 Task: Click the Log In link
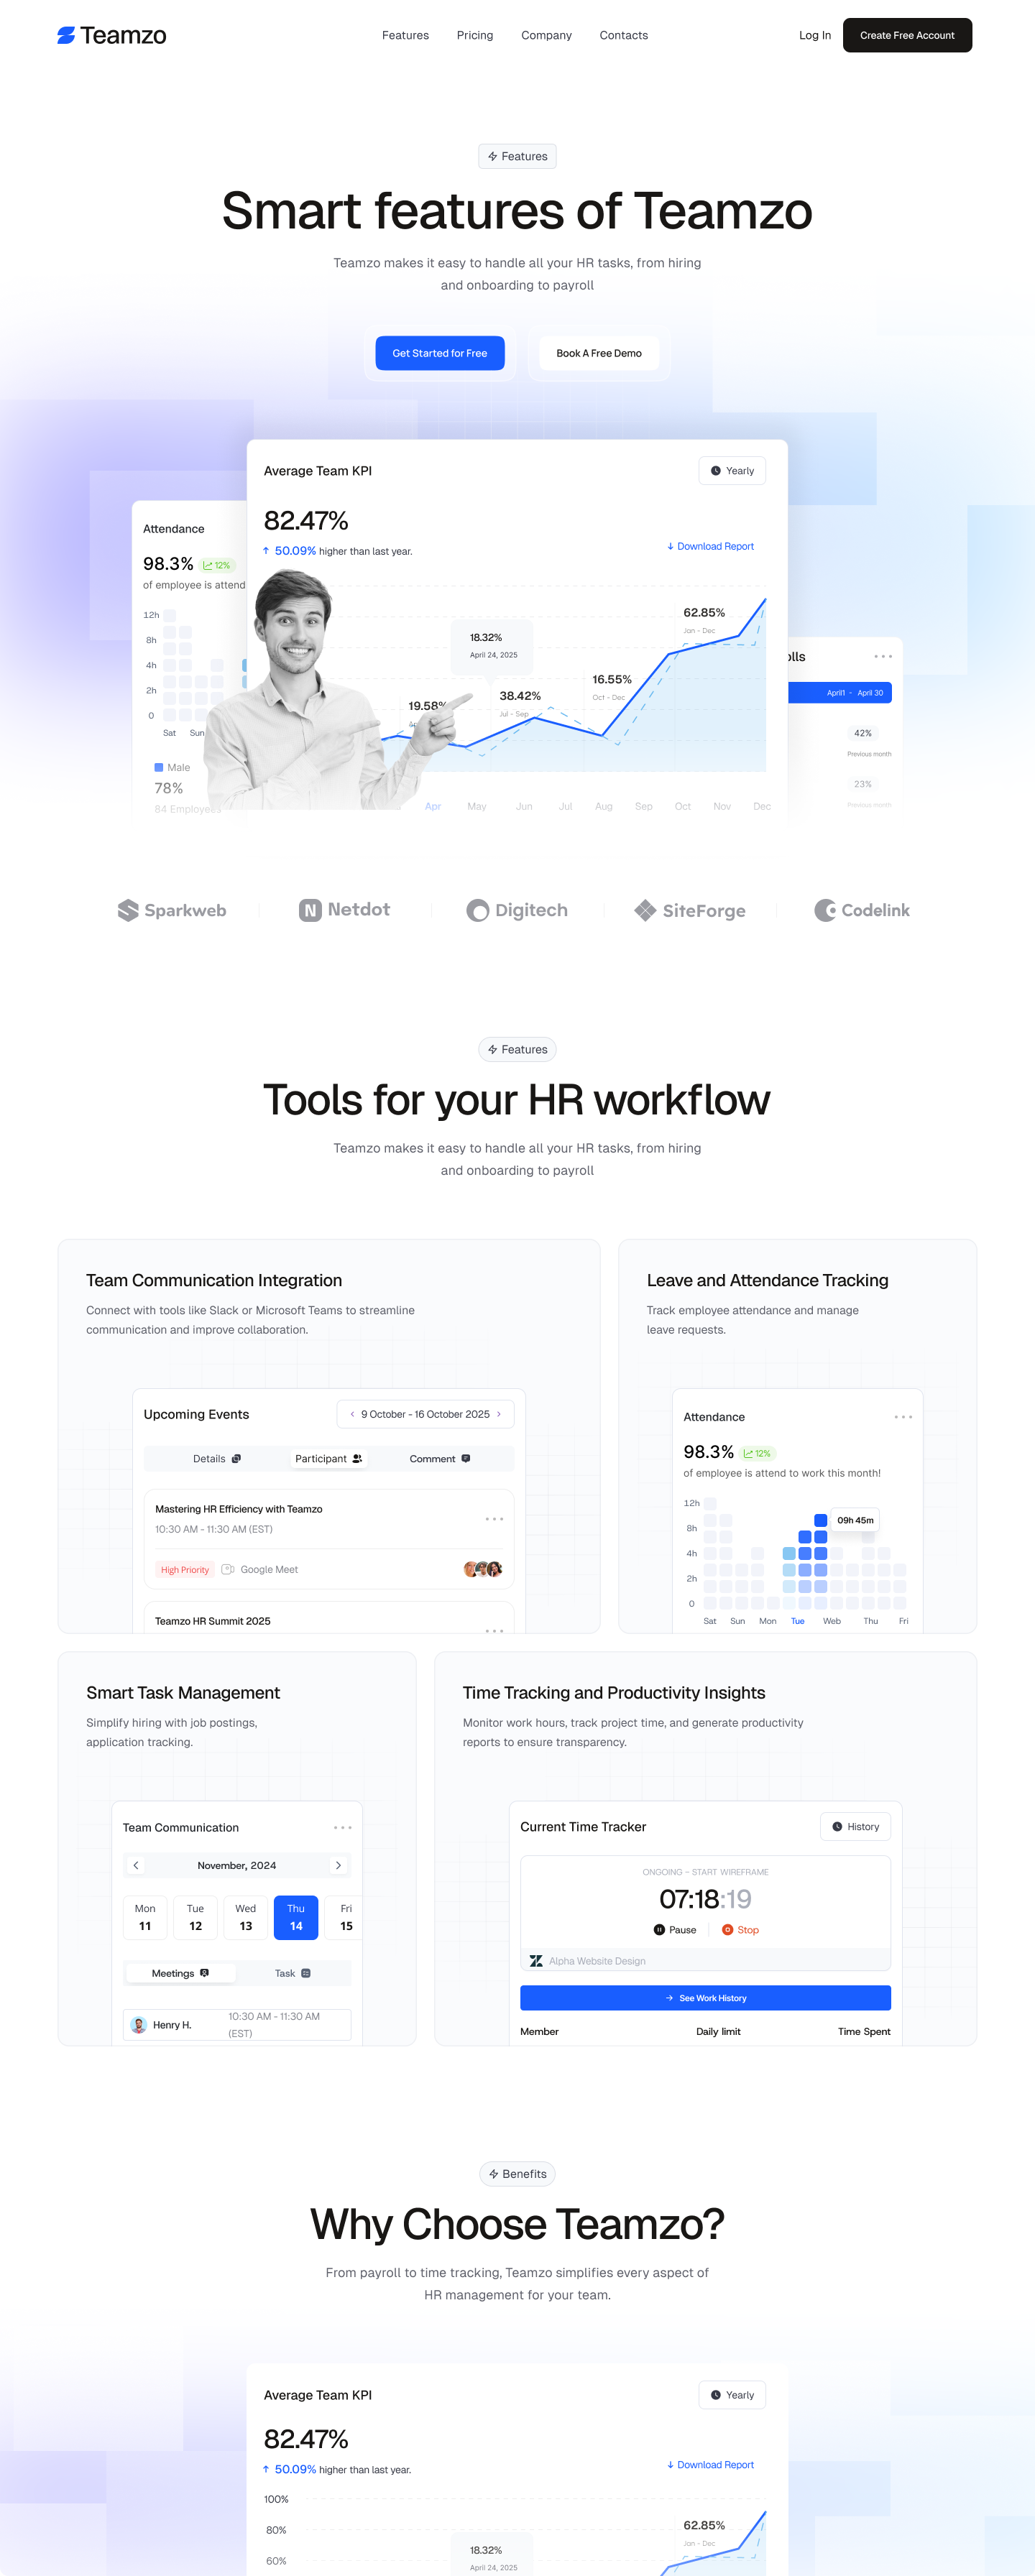pos(815,35)
